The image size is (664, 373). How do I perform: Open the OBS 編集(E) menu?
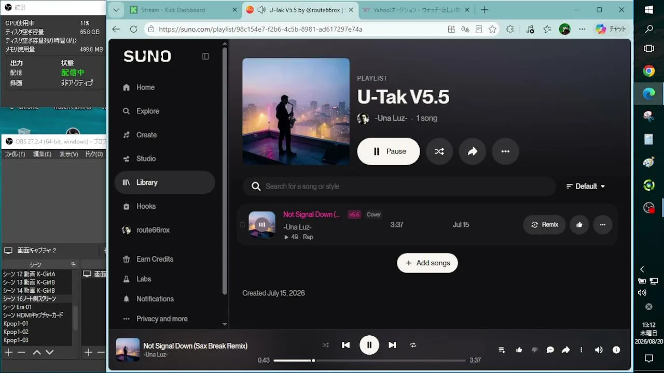(x=43, y=154)
